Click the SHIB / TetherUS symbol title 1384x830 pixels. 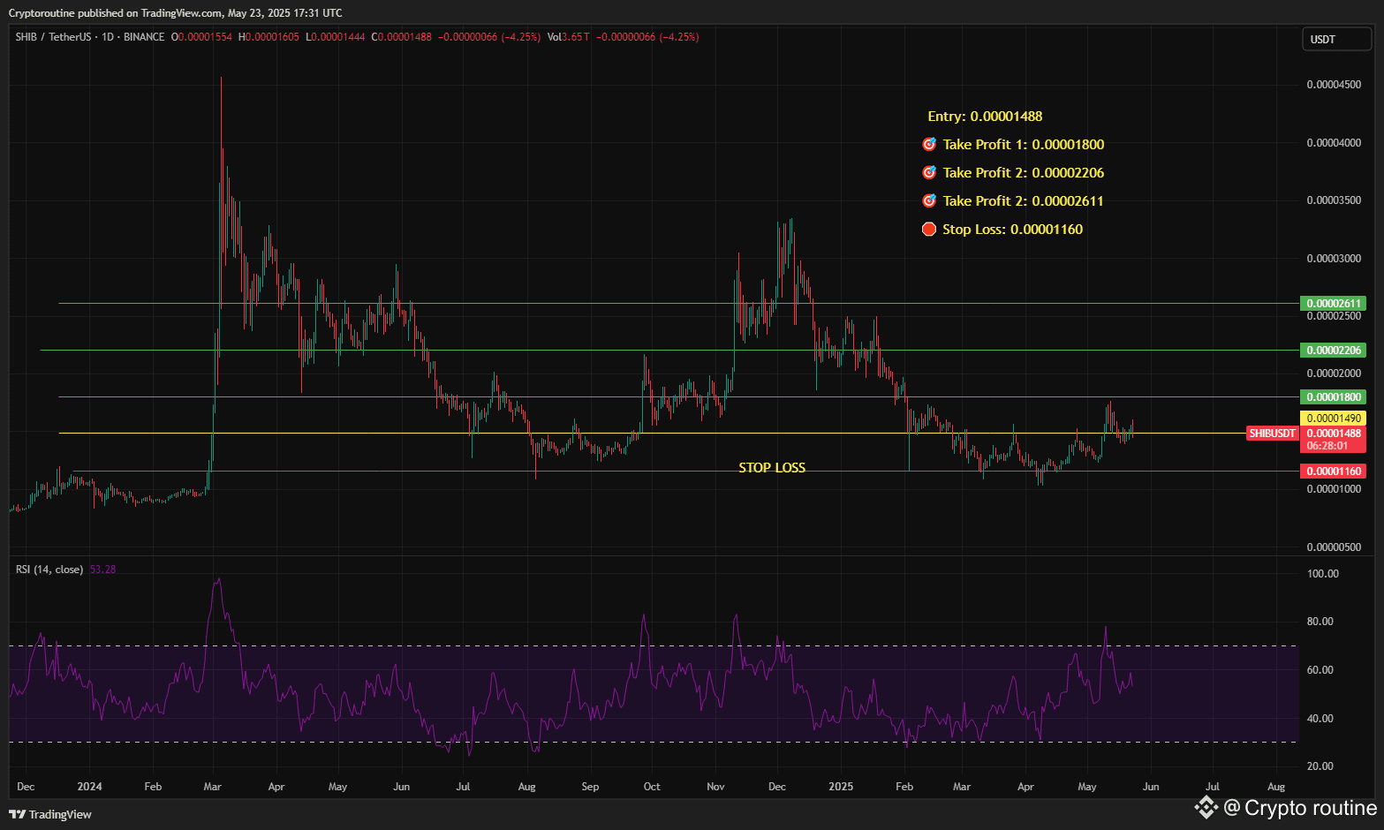pos(53,37)
